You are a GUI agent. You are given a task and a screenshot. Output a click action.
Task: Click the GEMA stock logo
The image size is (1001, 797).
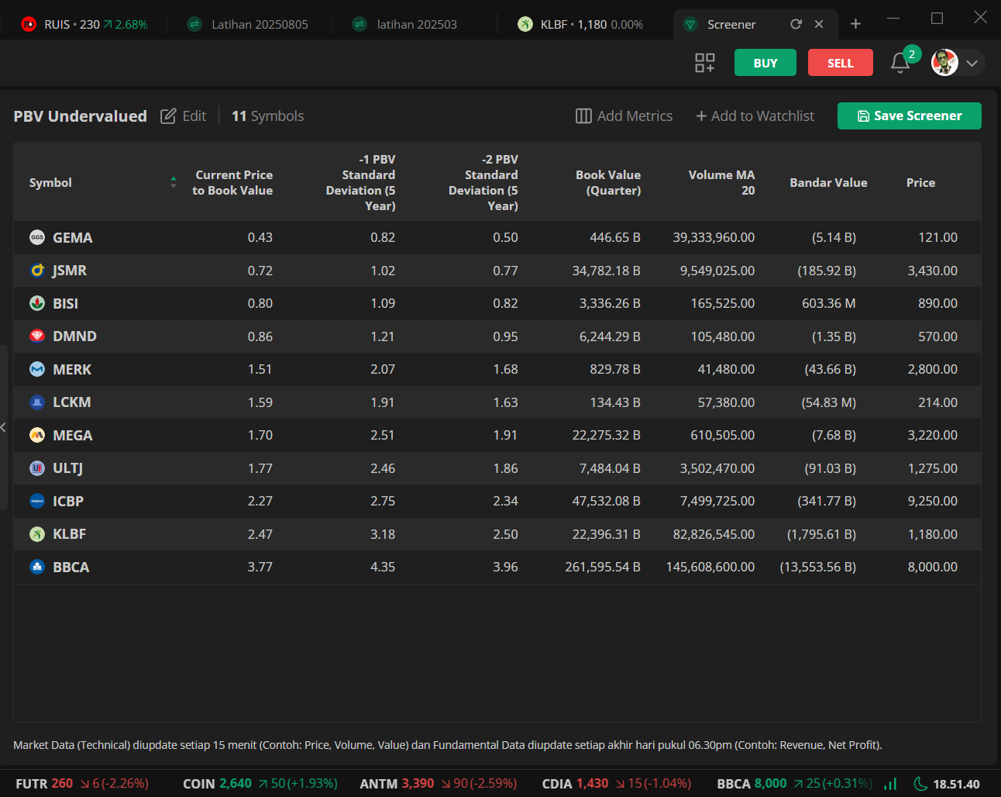[37, 237]
